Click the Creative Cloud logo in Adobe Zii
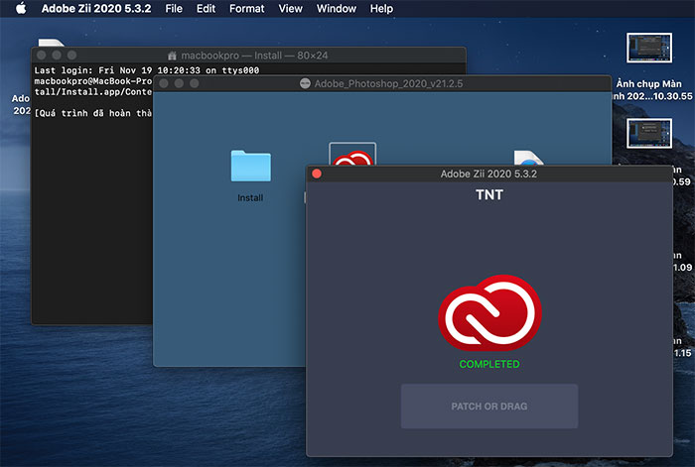 coord(488,315)
